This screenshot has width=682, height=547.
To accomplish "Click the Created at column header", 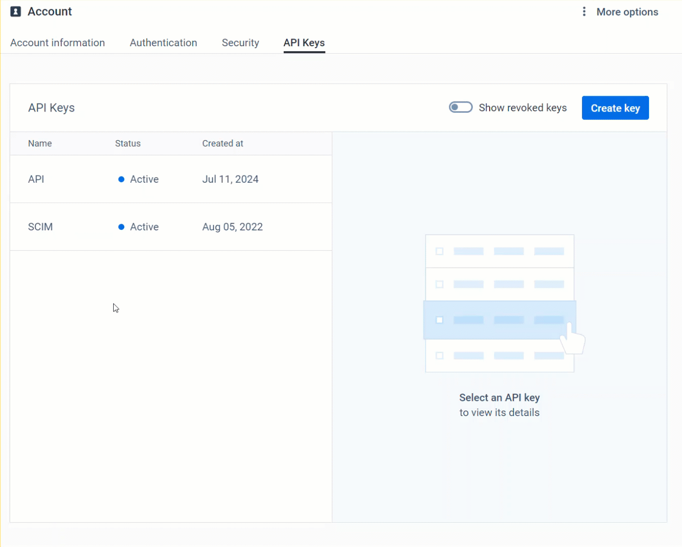I will tap(223, 144).
